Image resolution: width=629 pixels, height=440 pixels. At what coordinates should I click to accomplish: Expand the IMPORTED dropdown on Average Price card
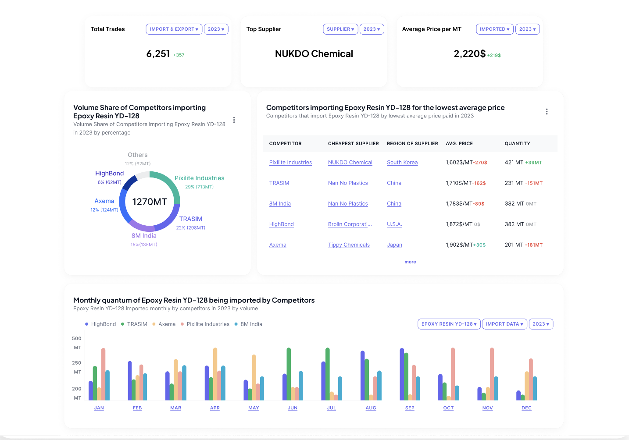point(494,29)
